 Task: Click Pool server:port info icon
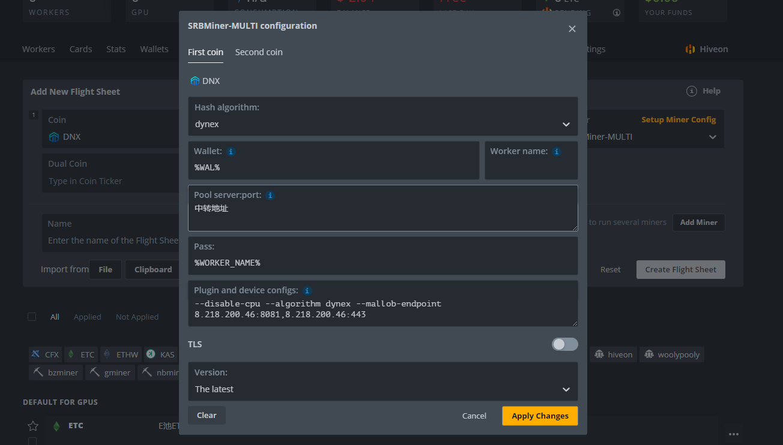tap(270, 196)
